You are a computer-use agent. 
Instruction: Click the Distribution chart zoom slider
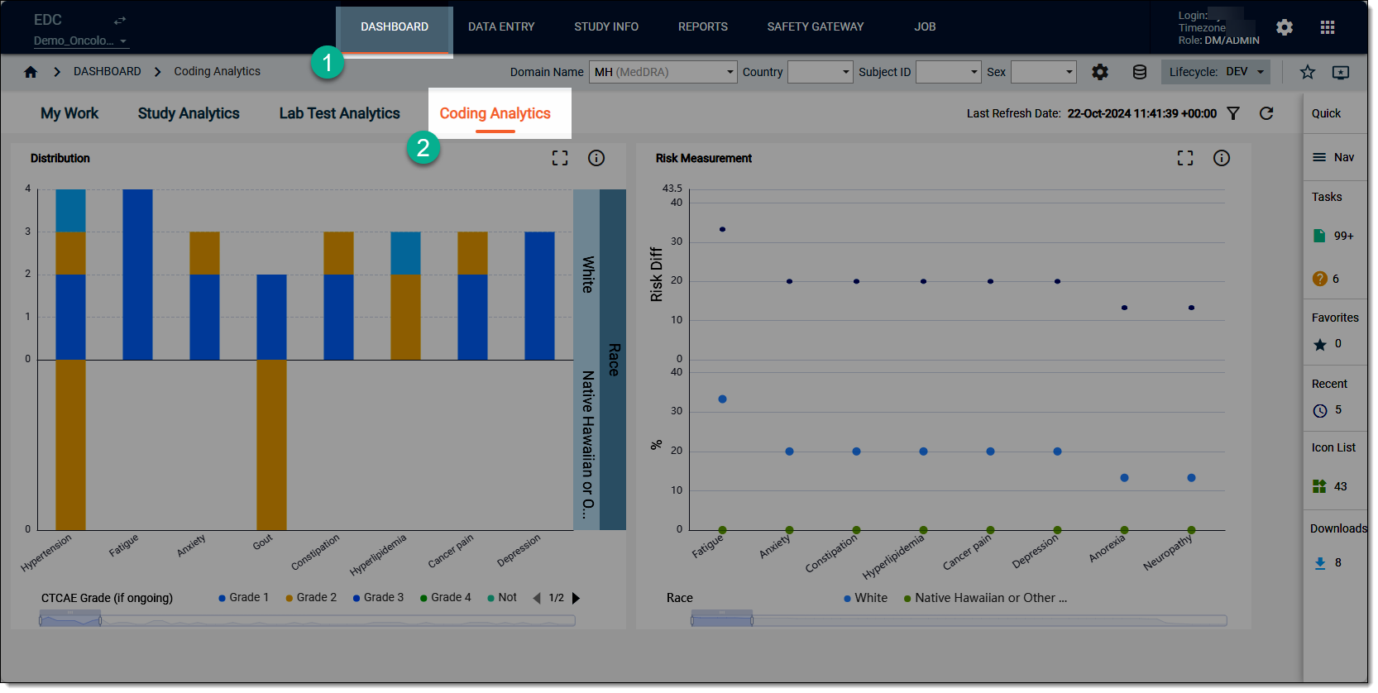307,619
